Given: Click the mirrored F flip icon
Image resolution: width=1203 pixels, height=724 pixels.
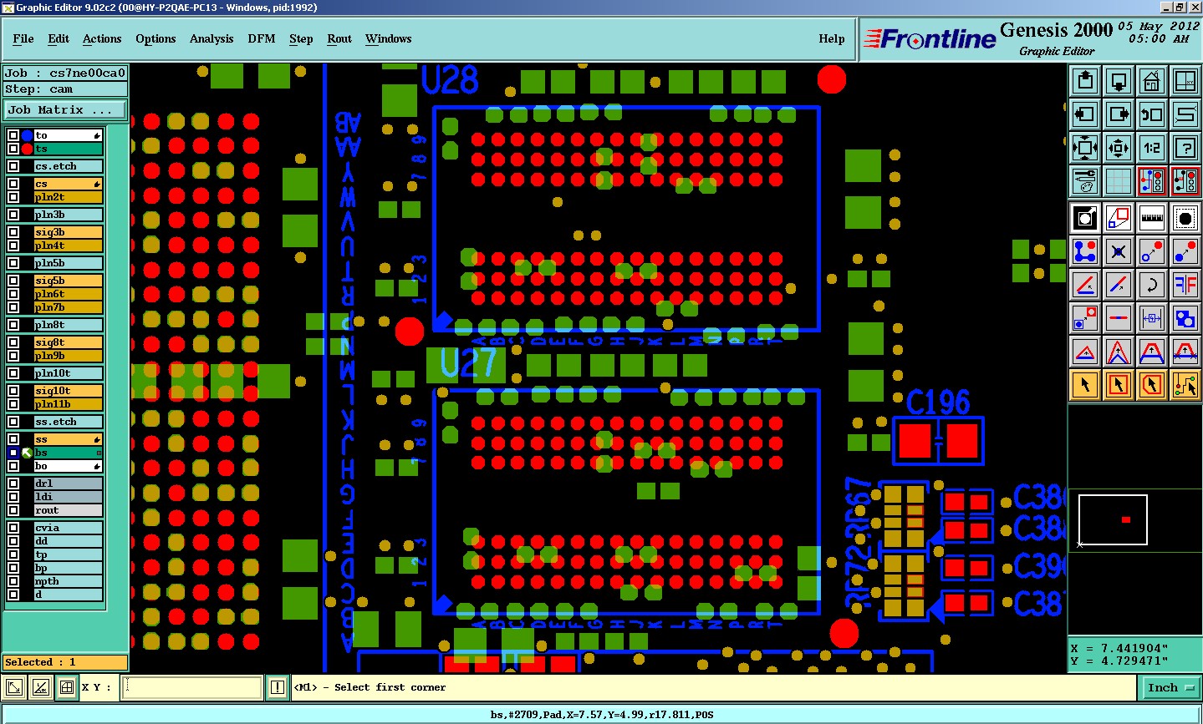Looking at the screenshot, I should click(1185, 285).
